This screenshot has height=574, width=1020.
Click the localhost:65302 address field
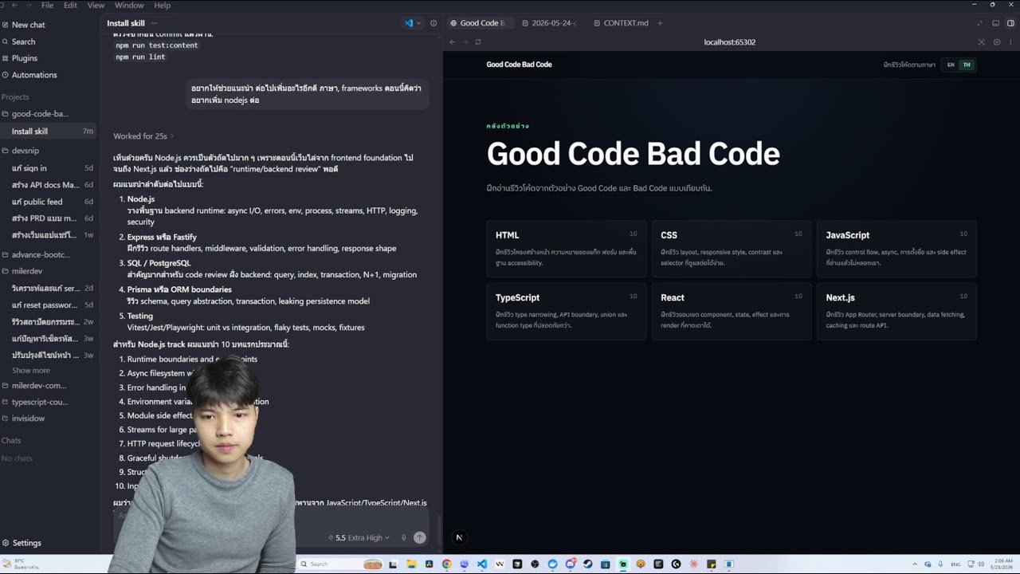pyautogui.click(x=730, y=42)
